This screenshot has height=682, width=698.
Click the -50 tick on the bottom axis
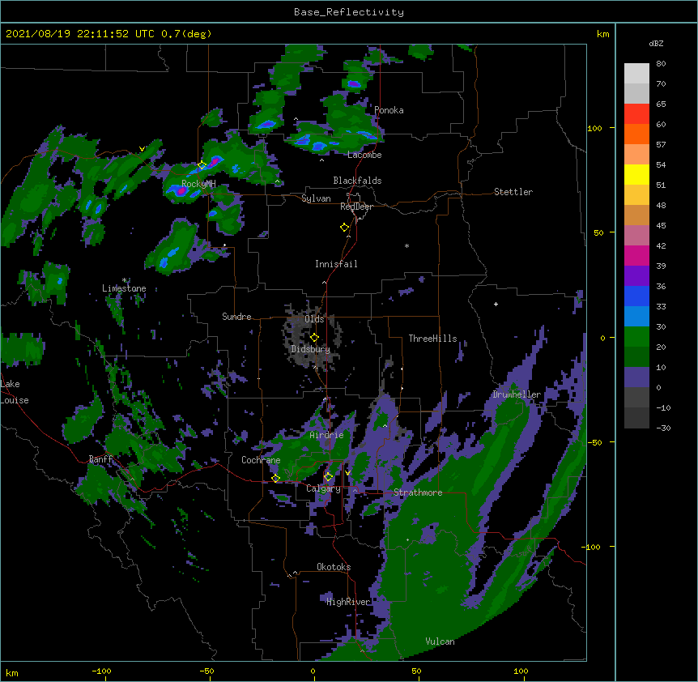coord(206,671)
